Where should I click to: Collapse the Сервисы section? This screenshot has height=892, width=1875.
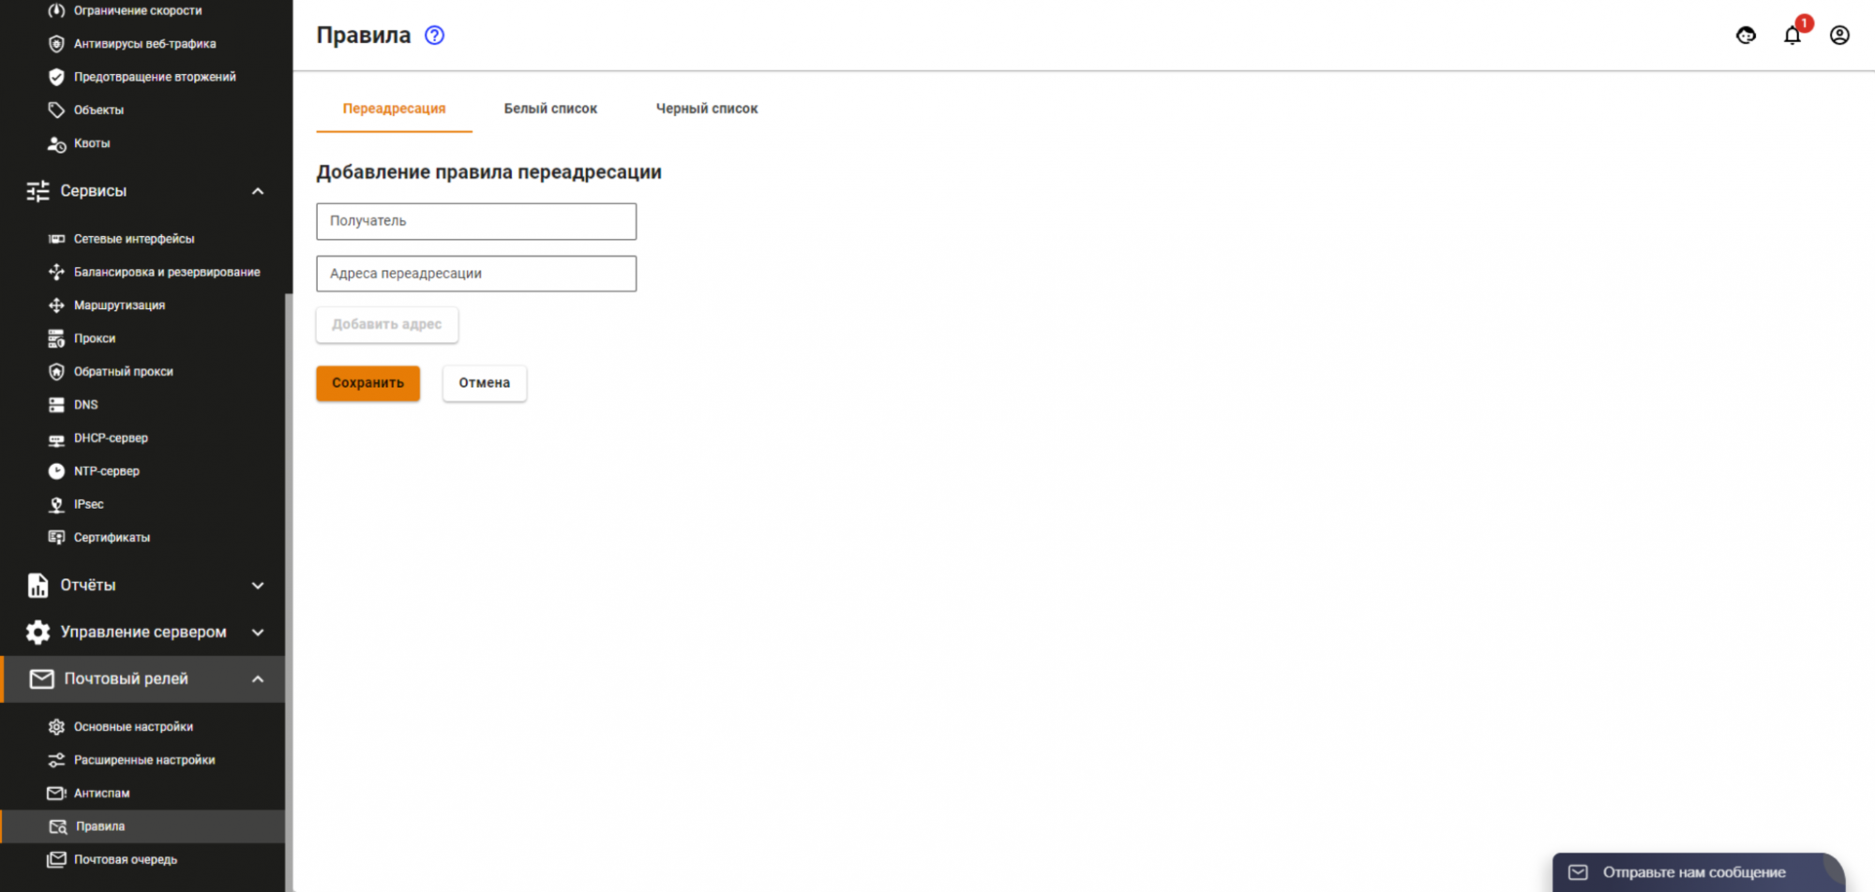[258, 191]
